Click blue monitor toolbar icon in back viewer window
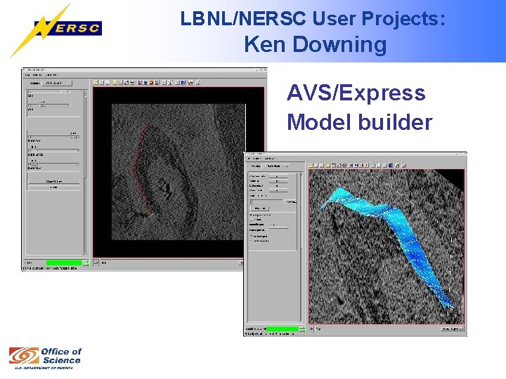506x379 pixels. pos(145,83)
